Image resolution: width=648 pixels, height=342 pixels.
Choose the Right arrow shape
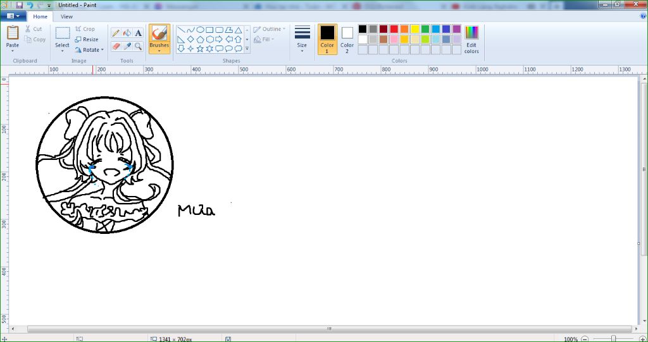pyautogui.click(x=219, y=39)
